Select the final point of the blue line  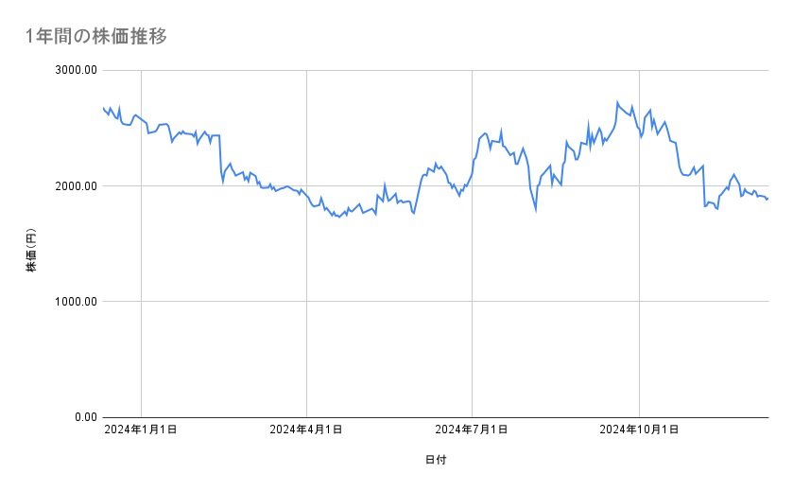coord(767,199)
